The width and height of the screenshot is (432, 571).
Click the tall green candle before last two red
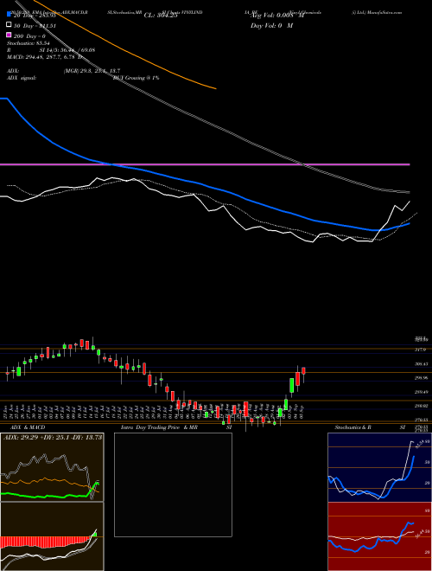coord(292,386)
